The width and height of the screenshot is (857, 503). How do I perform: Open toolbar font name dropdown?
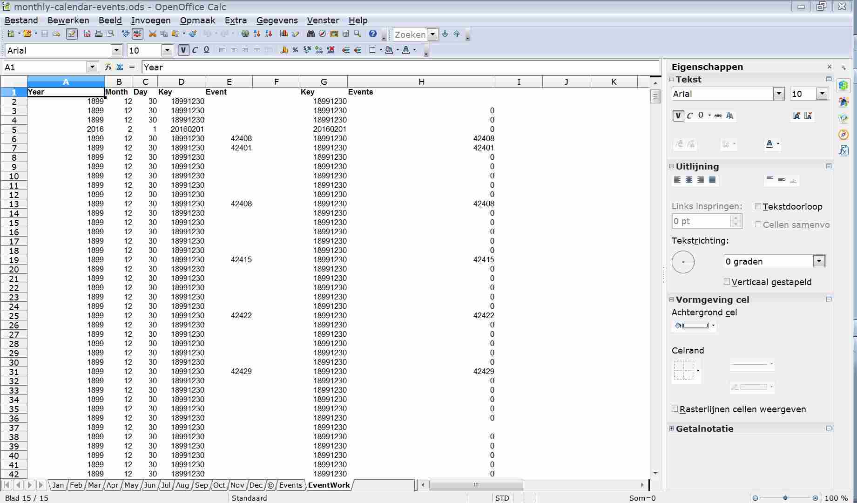tap(116, 50)
